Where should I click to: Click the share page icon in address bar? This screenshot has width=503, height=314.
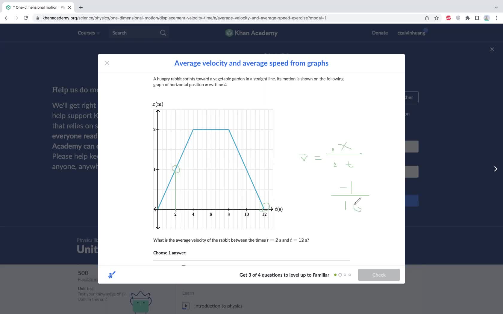pyautogui.click(x=427, y=18)
